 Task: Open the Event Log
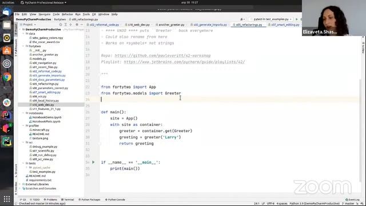point(352,200)
